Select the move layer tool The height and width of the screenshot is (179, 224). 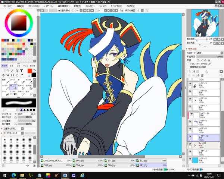(x=3, y=75)
